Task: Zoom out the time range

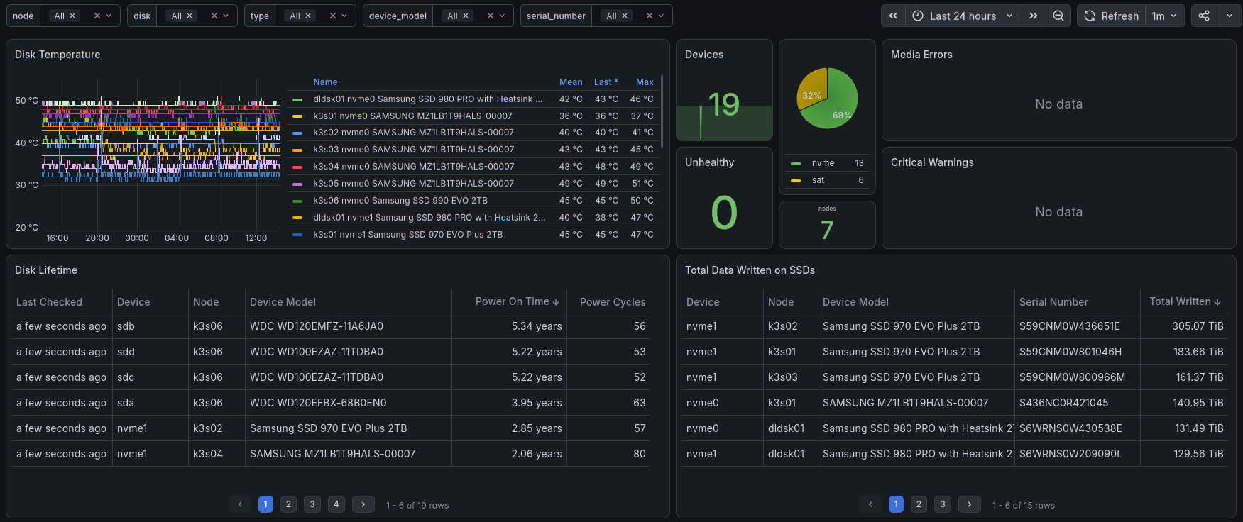Action: (x=1058, y=16)
